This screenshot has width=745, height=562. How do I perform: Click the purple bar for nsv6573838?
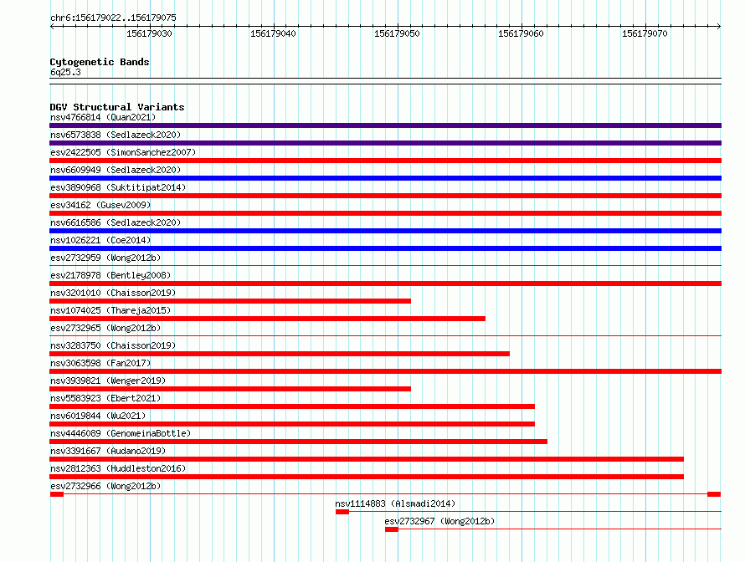point(385,143)
